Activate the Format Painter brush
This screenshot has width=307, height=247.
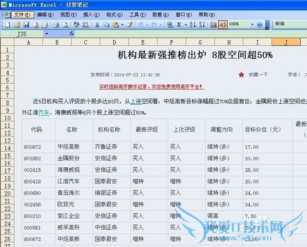130,25
